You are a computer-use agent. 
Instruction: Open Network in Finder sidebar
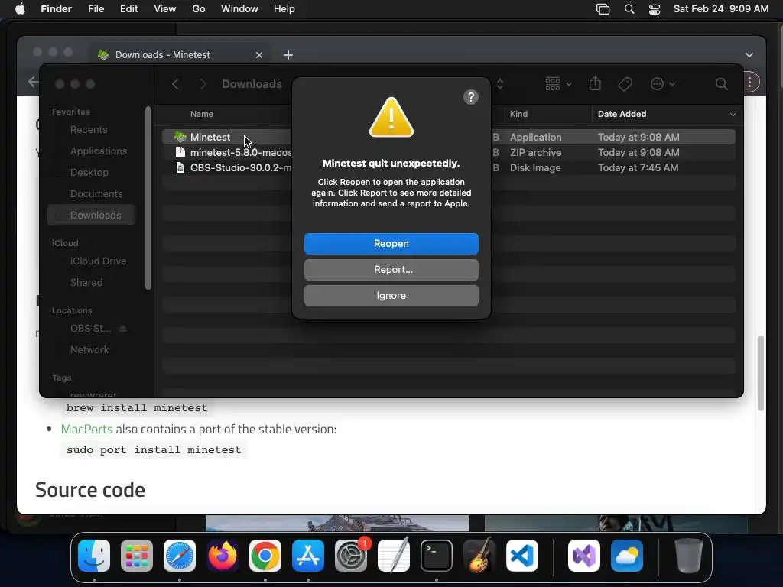point(89,350)
